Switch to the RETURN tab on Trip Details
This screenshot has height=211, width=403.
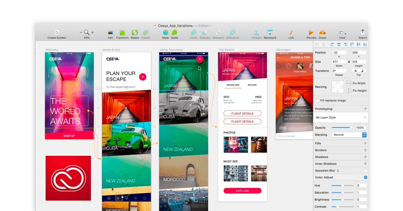point(252,85)
